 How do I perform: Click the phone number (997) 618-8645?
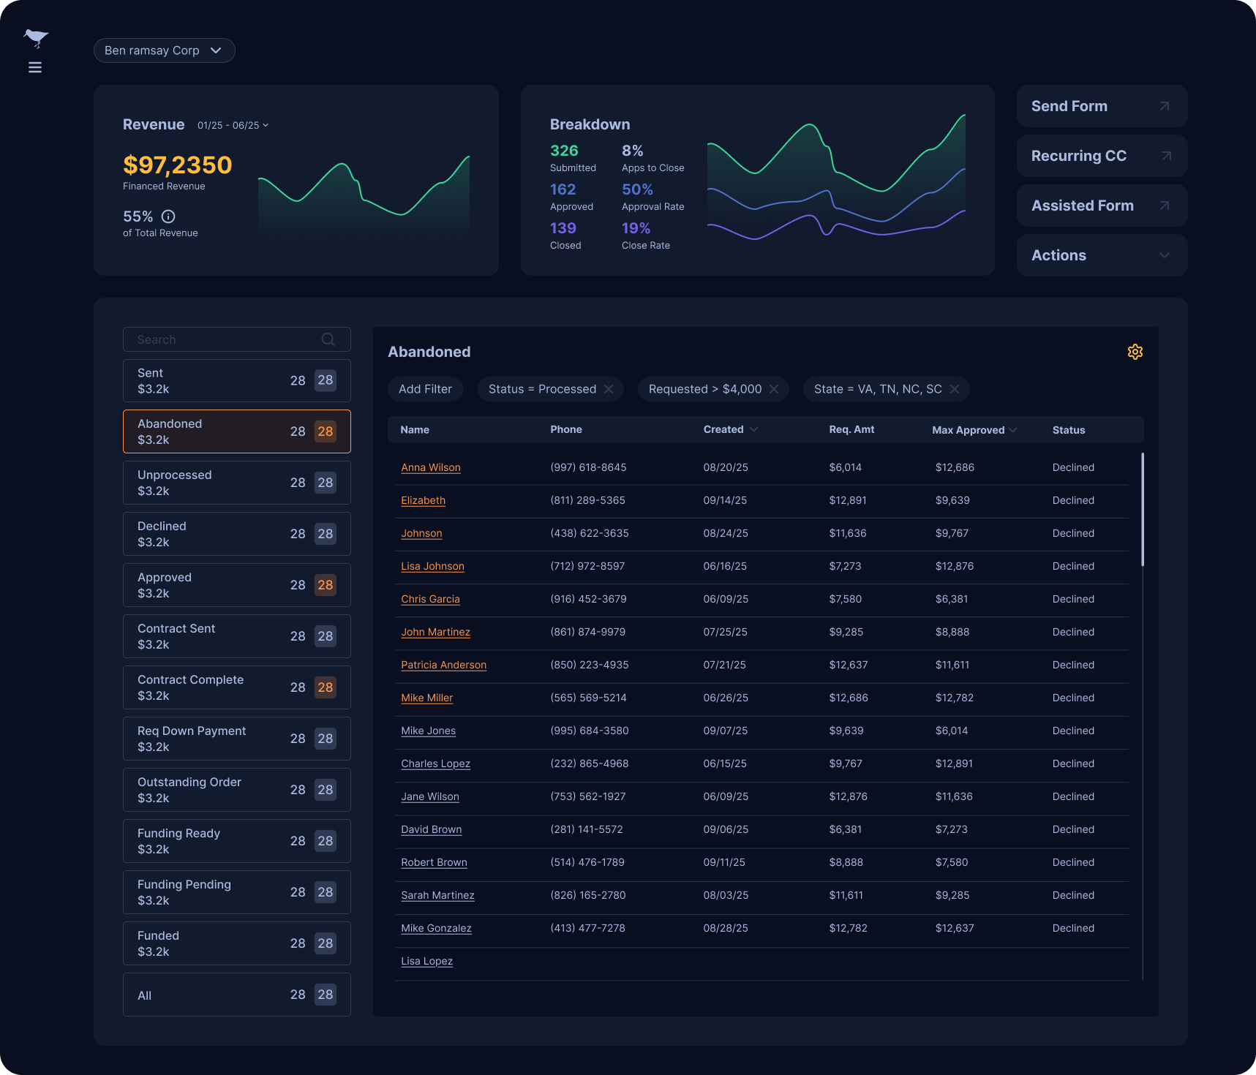click(588, 467)
